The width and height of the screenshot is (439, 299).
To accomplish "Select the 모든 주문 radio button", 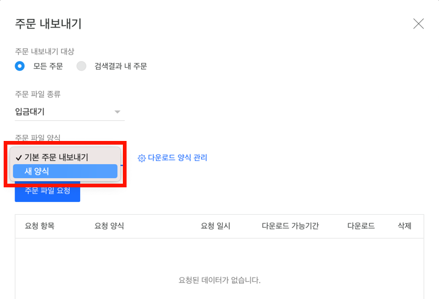I will tap(20, 67).
